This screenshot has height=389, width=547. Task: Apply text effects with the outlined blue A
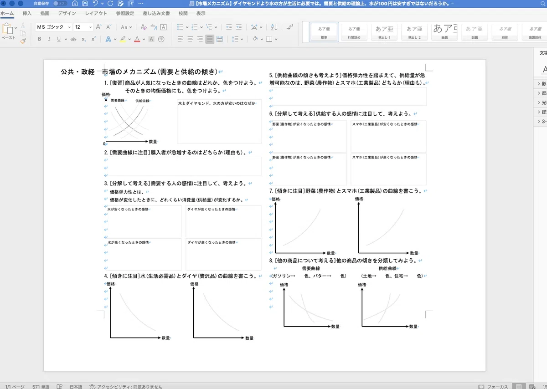108,39
